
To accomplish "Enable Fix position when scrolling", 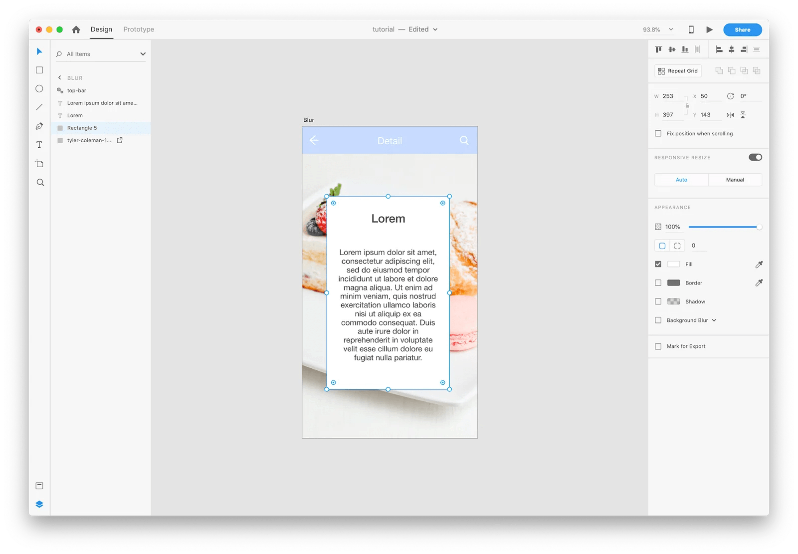I will [x=658, y=133].
